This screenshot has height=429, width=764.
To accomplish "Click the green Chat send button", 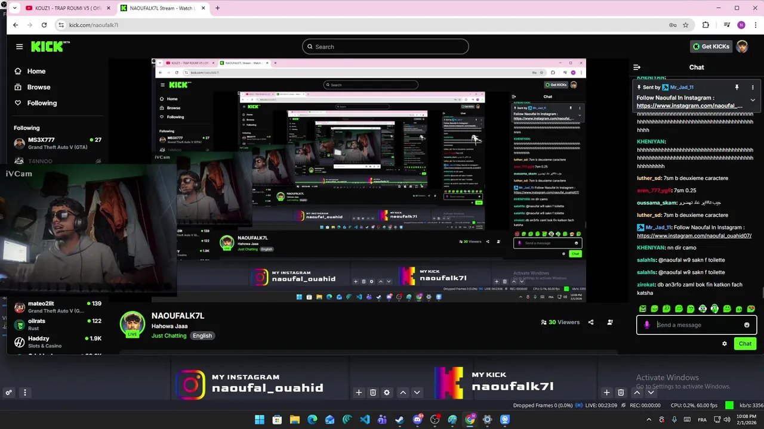I will 745,344.
